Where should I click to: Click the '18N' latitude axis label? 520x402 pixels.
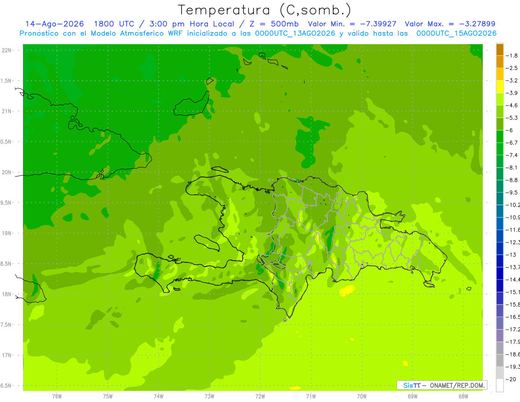(x=6, y=294)
